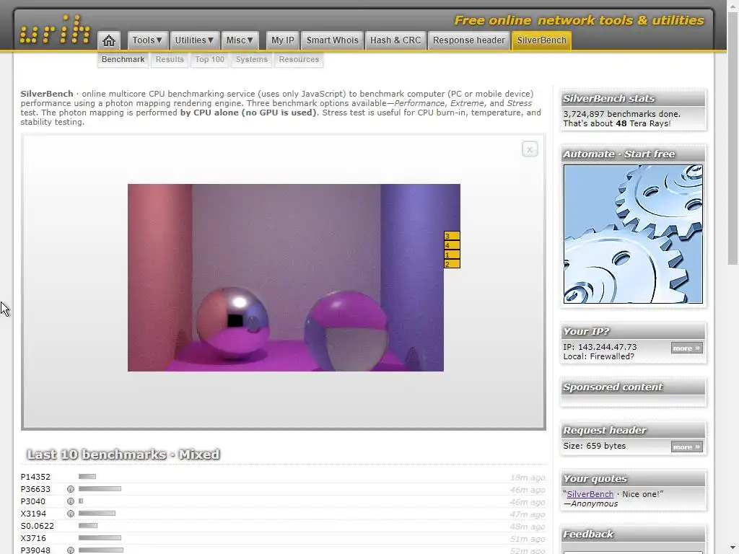739x554 pixels.
Task: Click the urih site logo
Action: (x=55, y=29)
